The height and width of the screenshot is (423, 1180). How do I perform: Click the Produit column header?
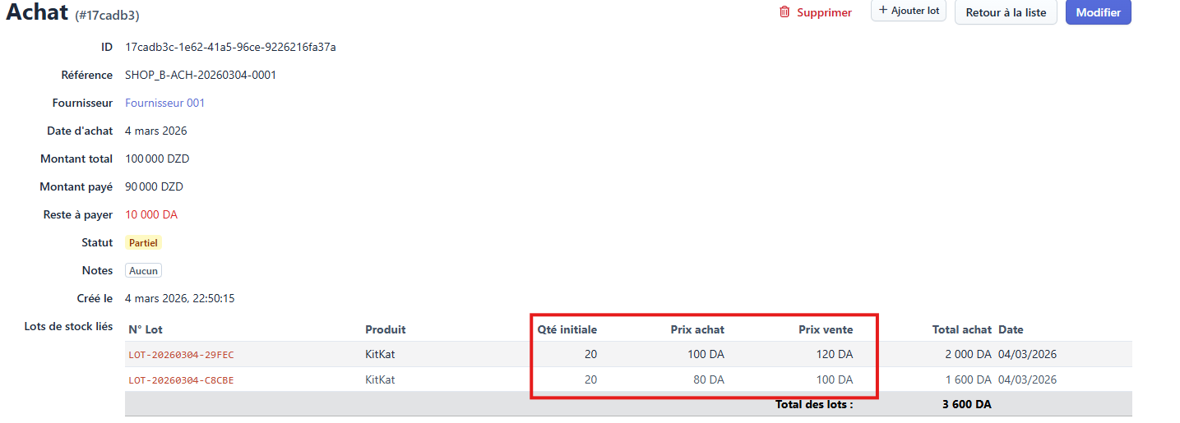[385, 329]
